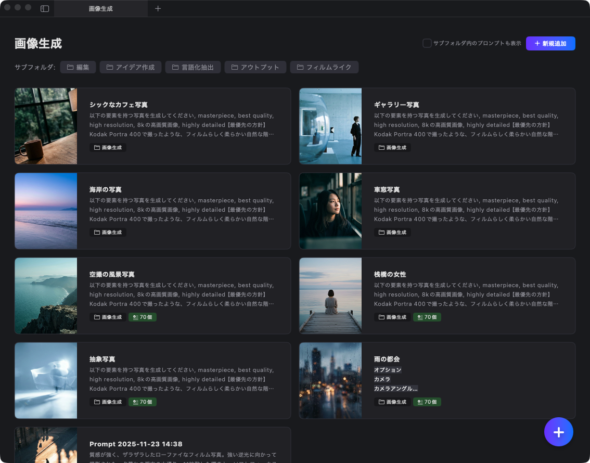
Task: Open the 車窓写真 woman-by-window thumbnail
Action: 330,211
